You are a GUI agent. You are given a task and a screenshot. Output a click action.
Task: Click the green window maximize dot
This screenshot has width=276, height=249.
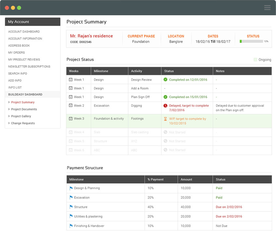(19, 8)
